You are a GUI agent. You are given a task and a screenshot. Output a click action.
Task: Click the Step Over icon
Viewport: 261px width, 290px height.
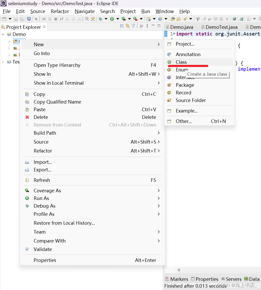(x=73, y=19)
